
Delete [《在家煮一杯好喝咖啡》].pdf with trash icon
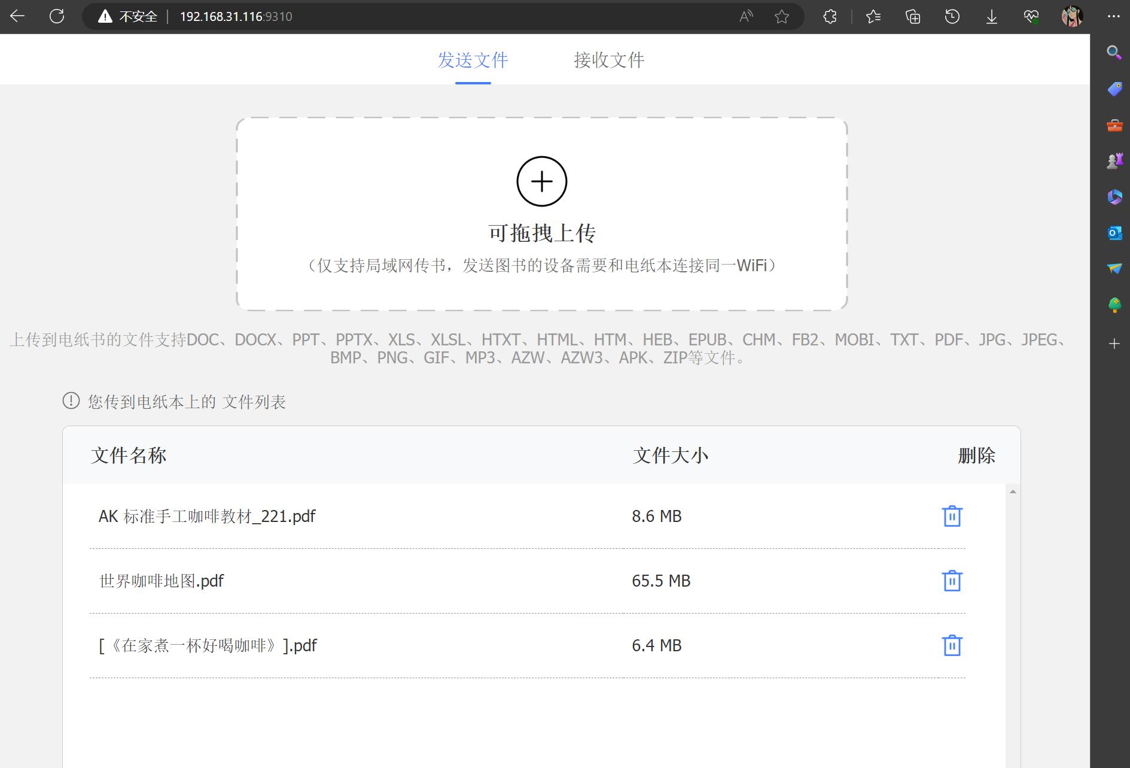tap(951, 645)
